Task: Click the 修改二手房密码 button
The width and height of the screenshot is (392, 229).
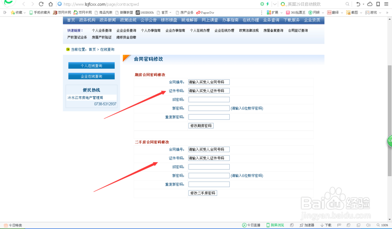Action: point(203,193)
